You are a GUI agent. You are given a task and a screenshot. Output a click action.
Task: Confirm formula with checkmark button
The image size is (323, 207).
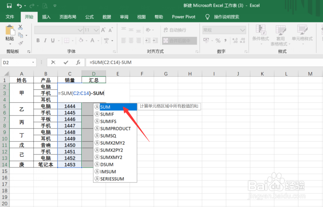pyautogui.click(x=66, y=62)
